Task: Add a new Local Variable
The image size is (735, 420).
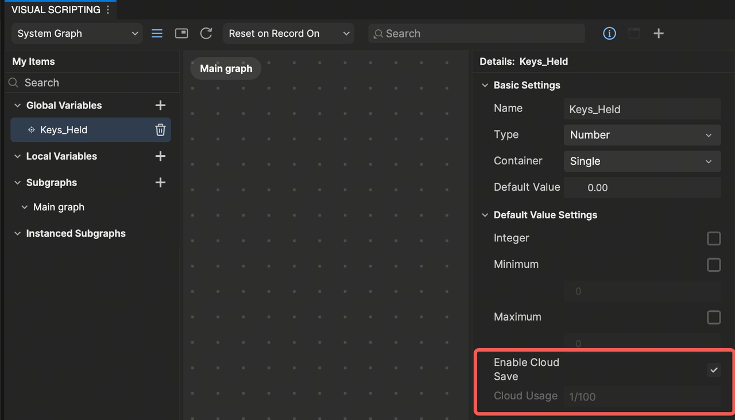Action: coord(161,156)
